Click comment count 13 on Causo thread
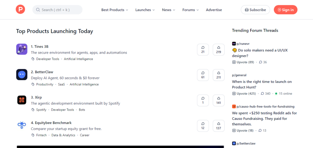 (x=263, y=131)
